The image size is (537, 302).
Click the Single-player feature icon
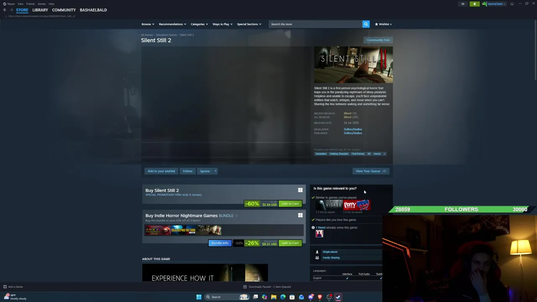tap(317, 252)
